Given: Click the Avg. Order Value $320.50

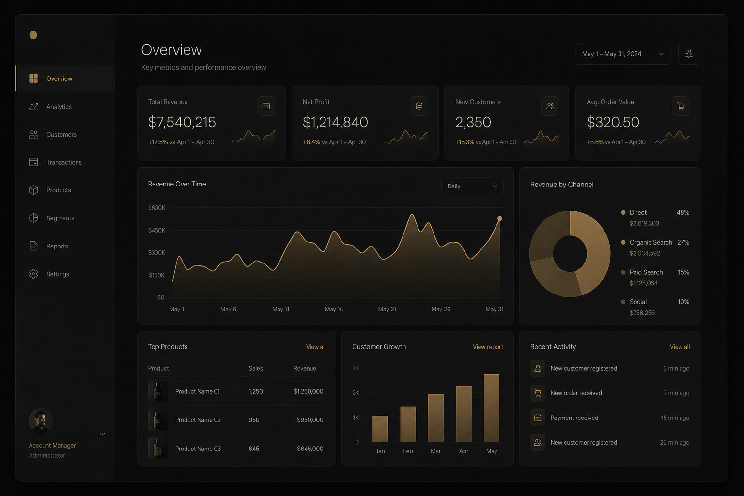Looking at the screenshot, I should (613, 123).
